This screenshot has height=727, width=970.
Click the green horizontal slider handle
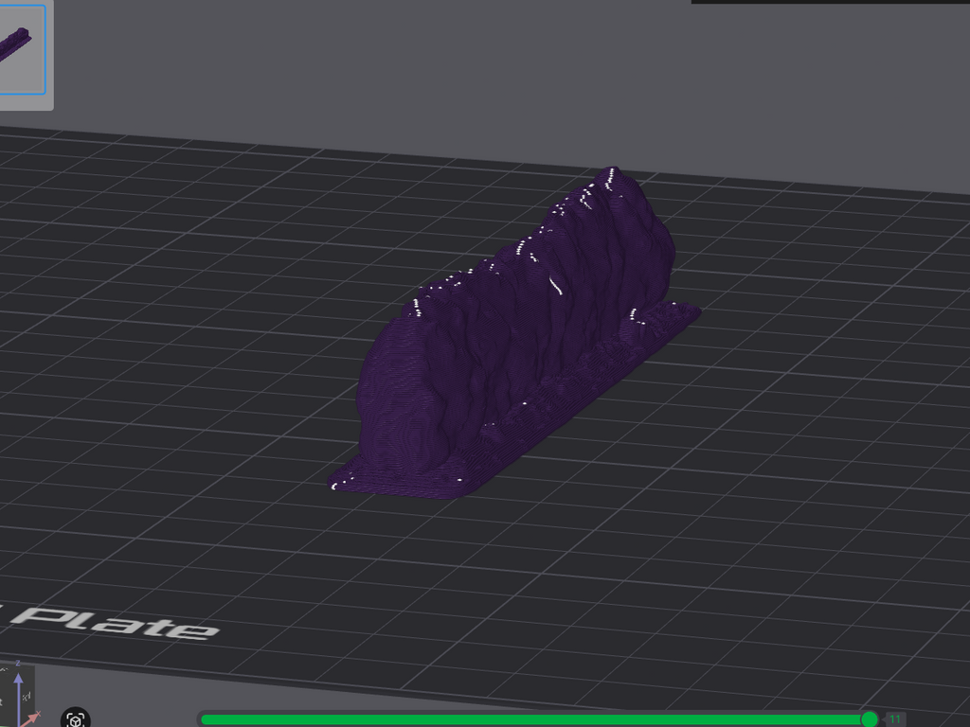[870, 719]
